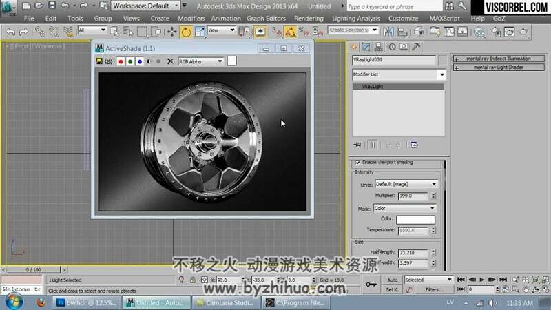Open the Workspace: Default dropdown
Screen dimensions: 551x310
(145, 6)
